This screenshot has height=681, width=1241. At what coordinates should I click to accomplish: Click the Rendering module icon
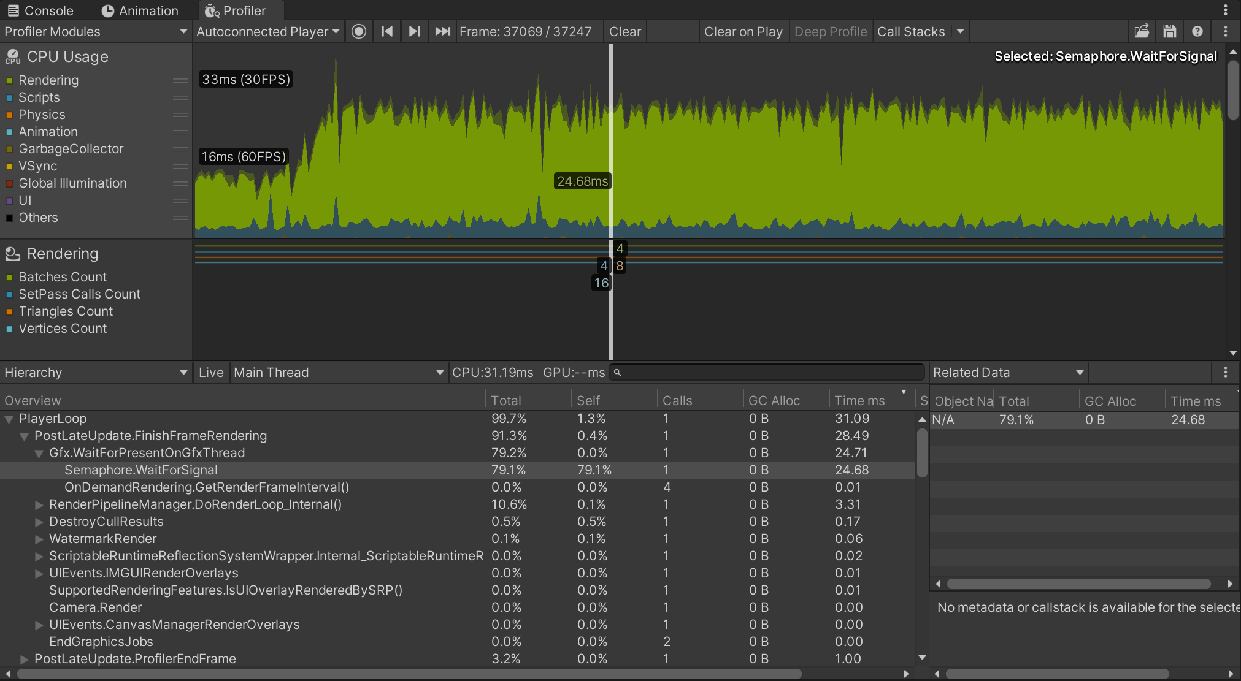click(x=12, y=254)
